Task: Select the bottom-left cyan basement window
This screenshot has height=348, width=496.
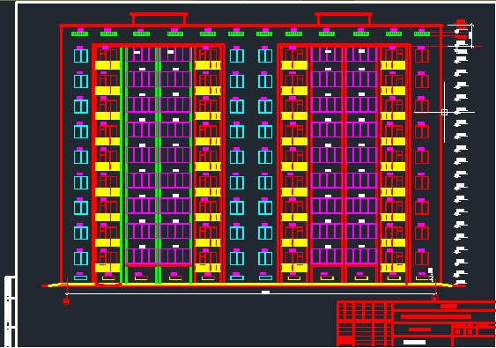Action: (81, 278)
